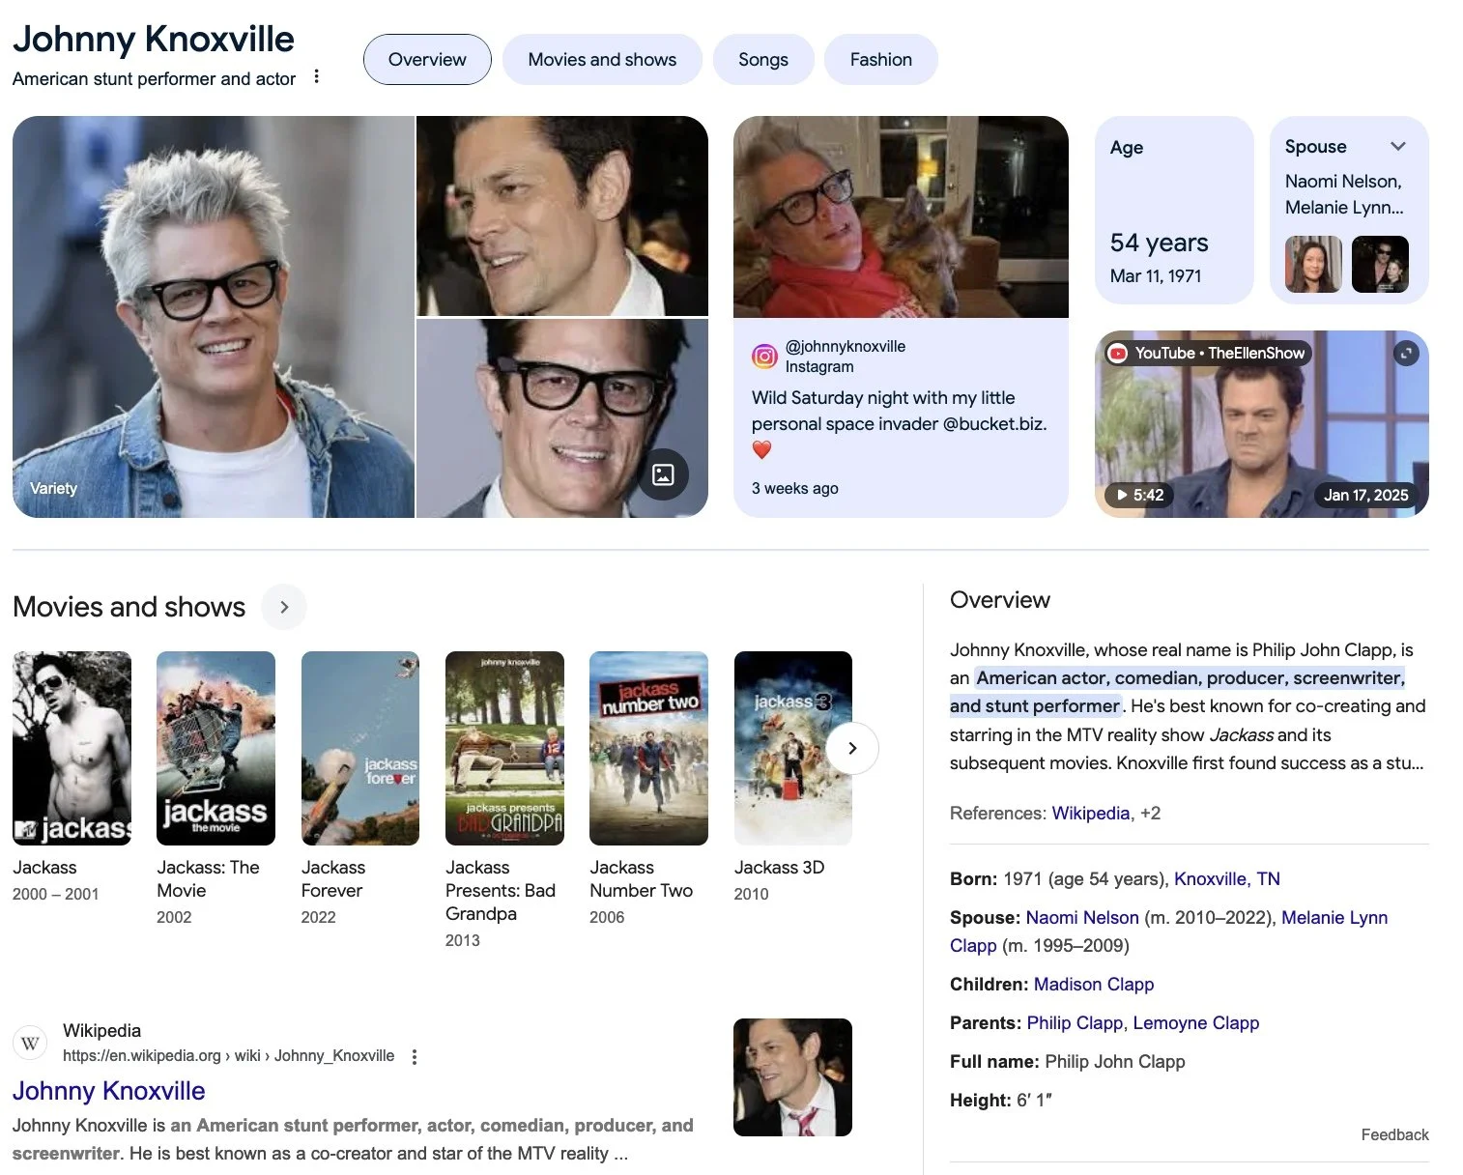Open the Fashion tab
The width and height of the screenshot is (1463, 1175).
pyautogui.click(x=881, y=59)
